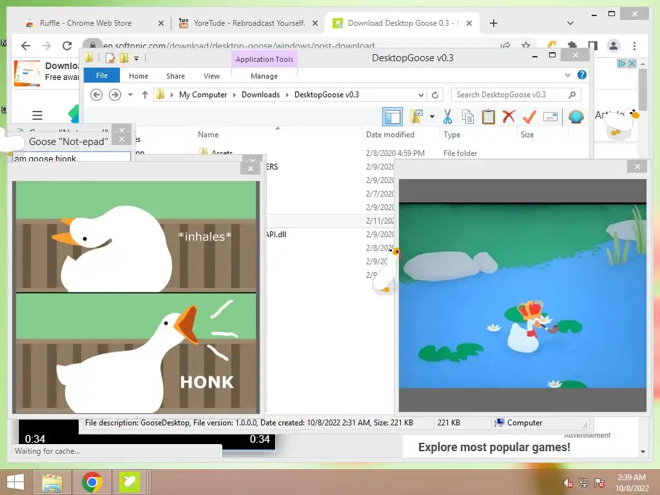Reload the Softonic page in Chrome

67,46
